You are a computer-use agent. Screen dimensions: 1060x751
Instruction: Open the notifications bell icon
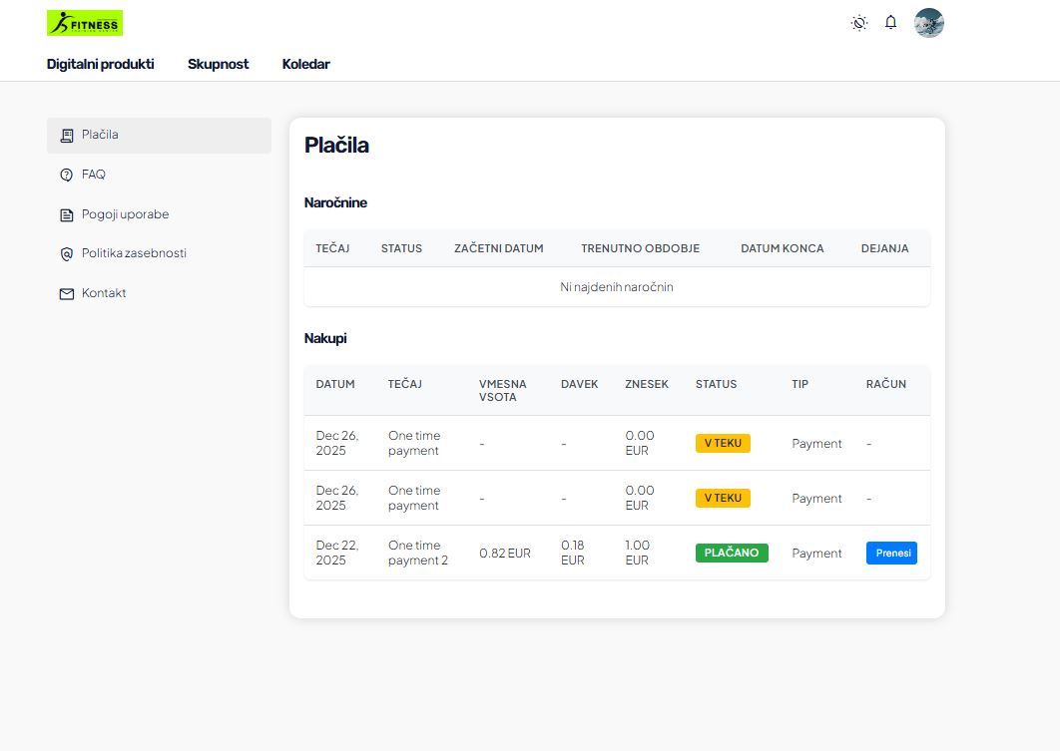tap(891, 23)
